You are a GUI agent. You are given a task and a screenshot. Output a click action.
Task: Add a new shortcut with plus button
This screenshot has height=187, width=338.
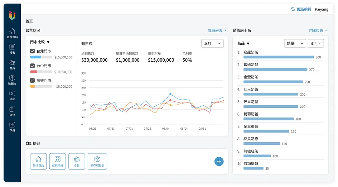click(219, 162)
